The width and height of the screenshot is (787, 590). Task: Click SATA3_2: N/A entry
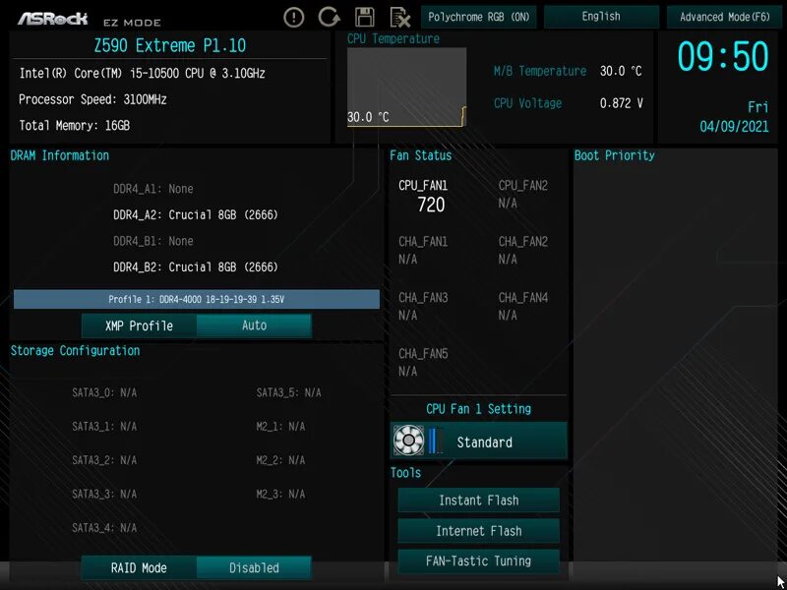coord(104,460)
